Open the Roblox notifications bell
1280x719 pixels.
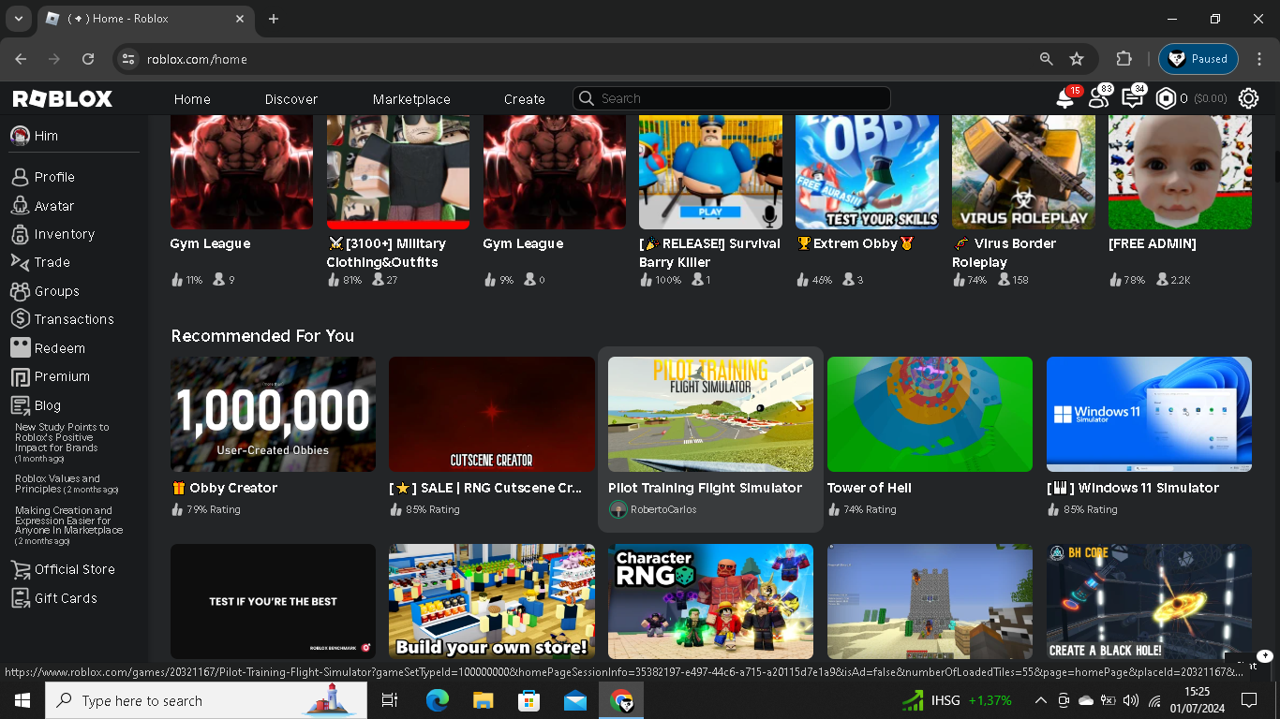pos(1064,98)
